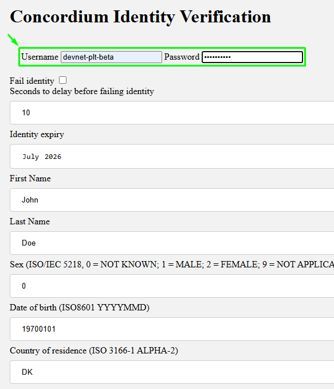Viewport: 334px width, 389px height.
Task: Click the "First Name" label
Action: 30,178
